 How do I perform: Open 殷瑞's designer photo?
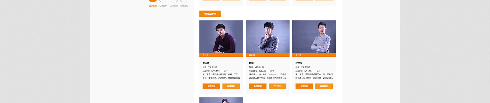click(268, 37)
